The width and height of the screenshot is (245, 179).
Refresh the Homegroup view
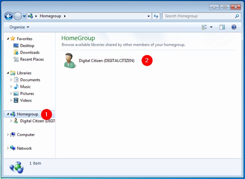[156, 16]
